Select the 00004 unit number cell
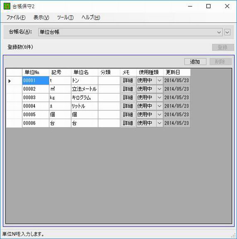 click(36, 106)
